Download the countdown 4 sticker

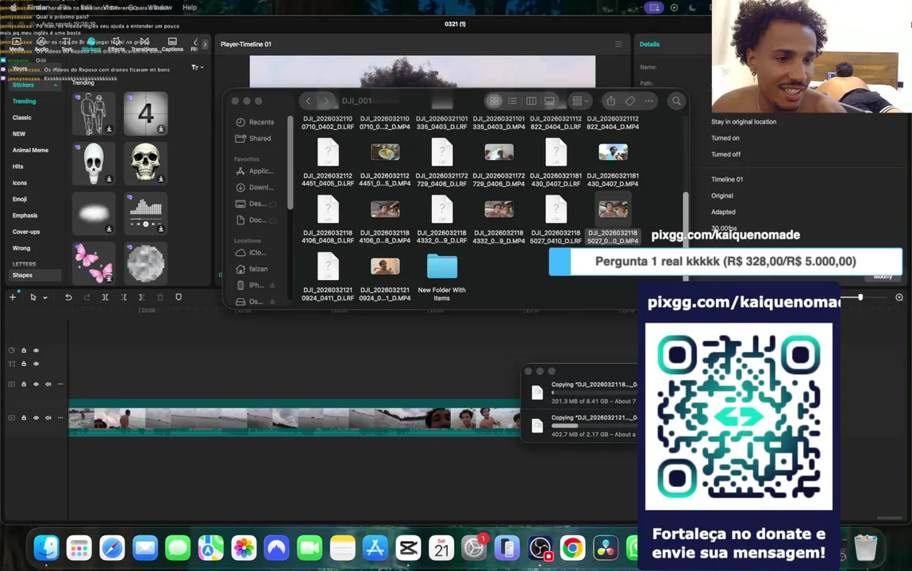click(x=160, y=129)
